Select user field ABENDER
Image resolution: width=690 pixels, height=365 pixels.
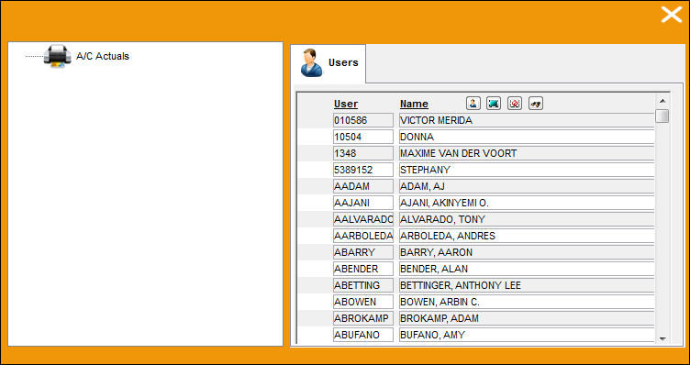click(363, 269)
